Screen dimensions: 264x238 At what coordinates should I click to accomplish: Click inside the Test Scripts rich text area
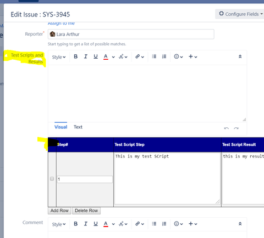[x=147, y=93]
